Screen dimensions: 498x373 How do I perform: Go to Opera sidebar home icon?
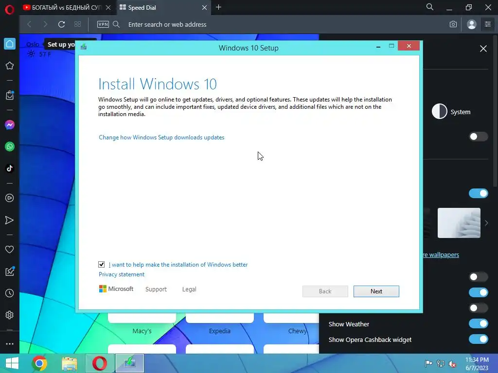click(10, 44)
